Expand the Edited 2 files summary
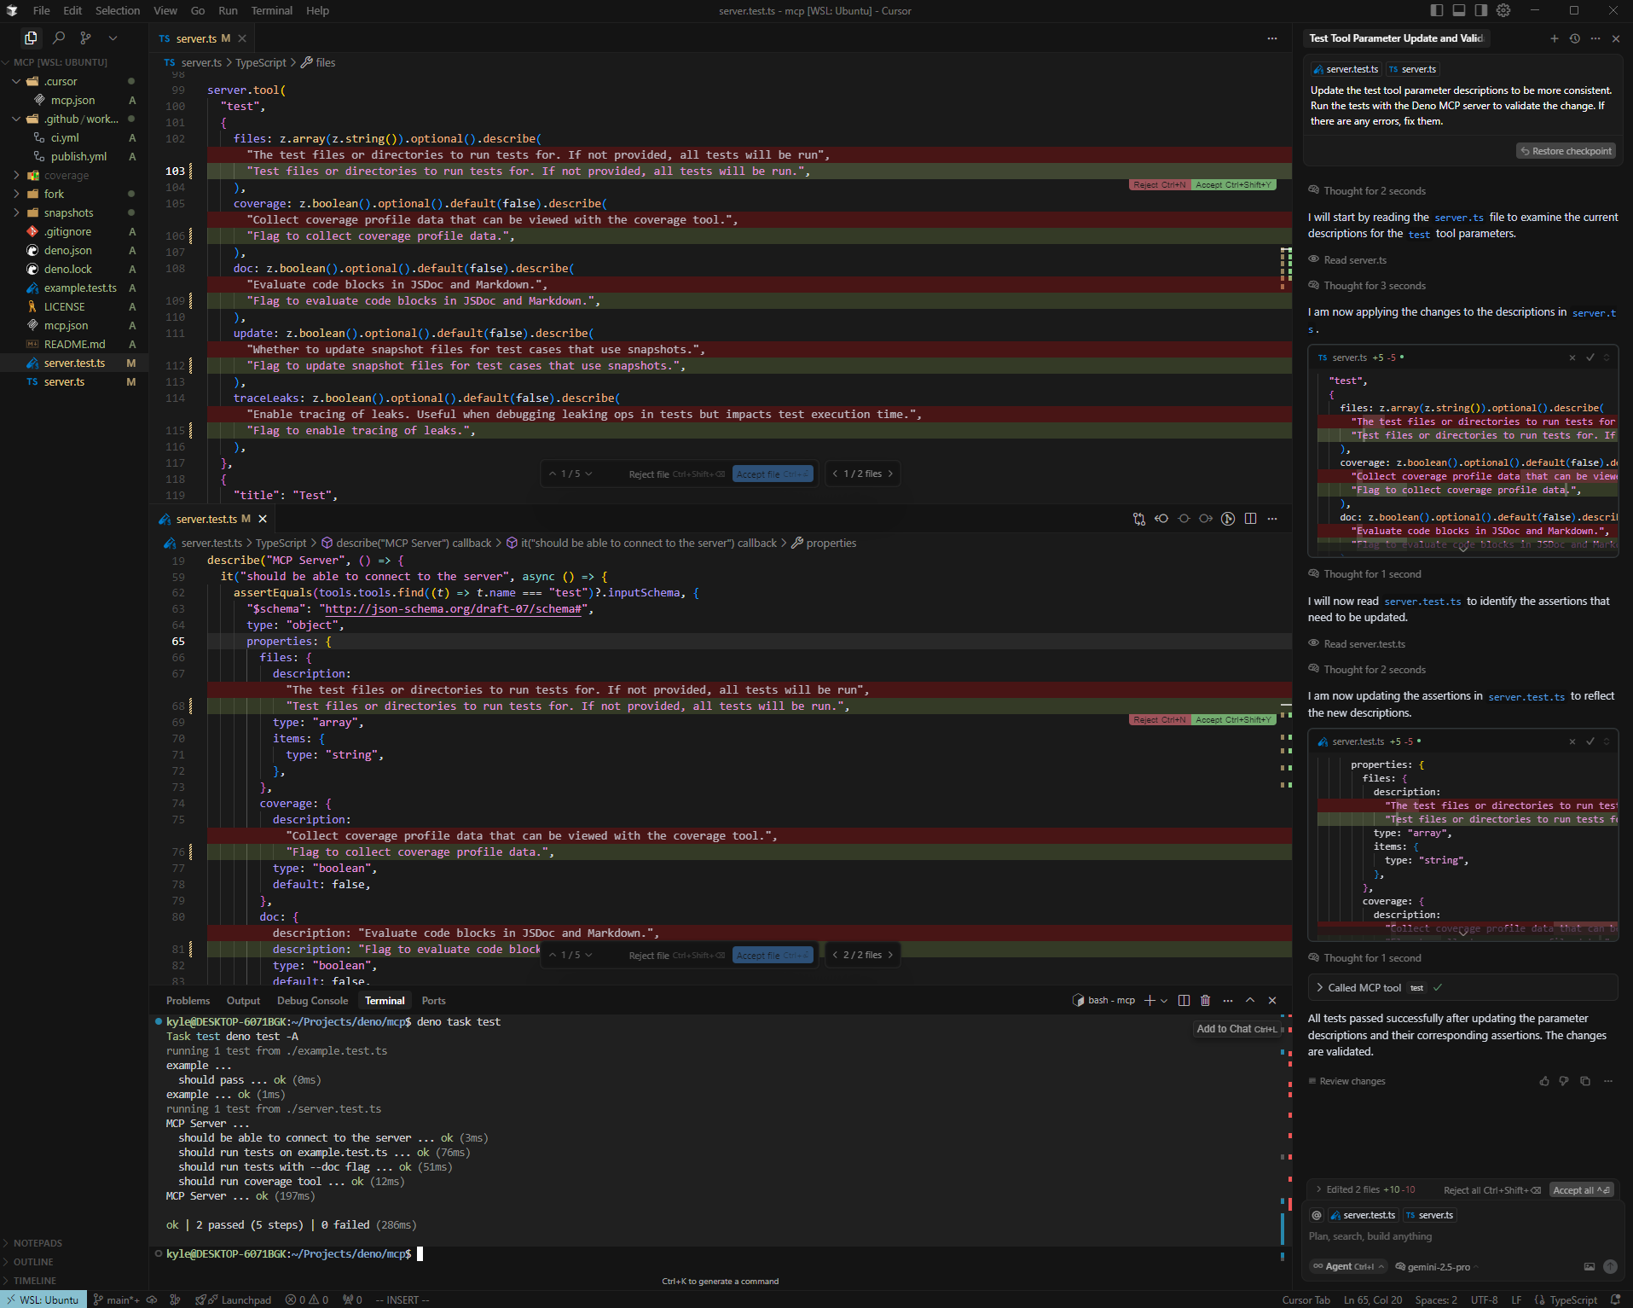1633x1308 pixels. pyautogui.click(x=1365, y=1189)
